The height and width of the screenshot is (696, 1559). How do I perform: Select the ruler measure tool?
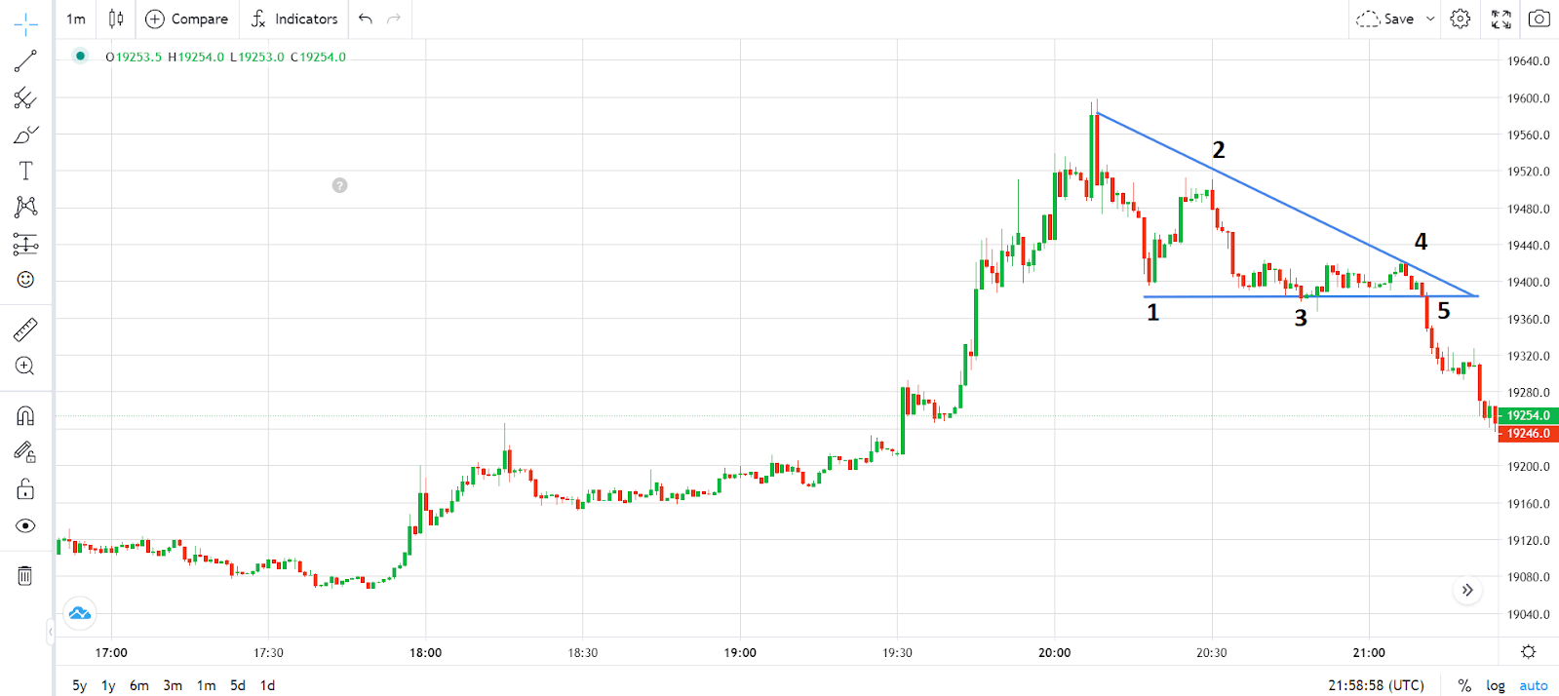tap(25, 329)
